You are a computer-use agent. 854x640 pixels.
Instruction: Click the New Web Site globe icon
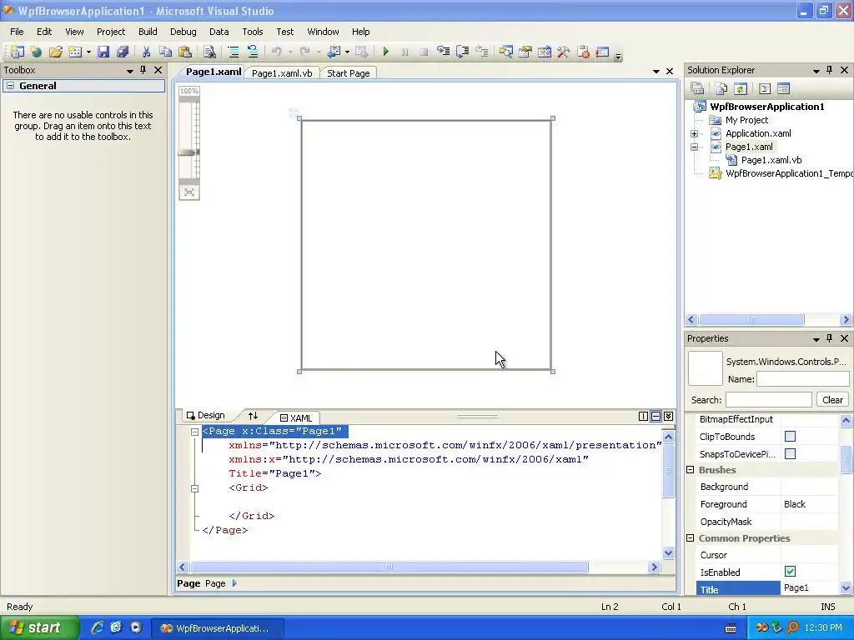[36, 52]
